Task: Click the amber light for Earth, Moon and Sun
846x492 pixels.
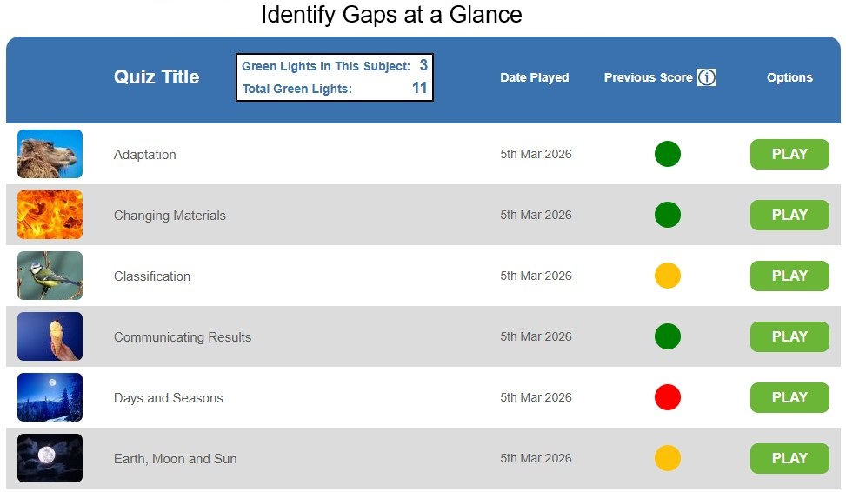Action: (667, 458)
